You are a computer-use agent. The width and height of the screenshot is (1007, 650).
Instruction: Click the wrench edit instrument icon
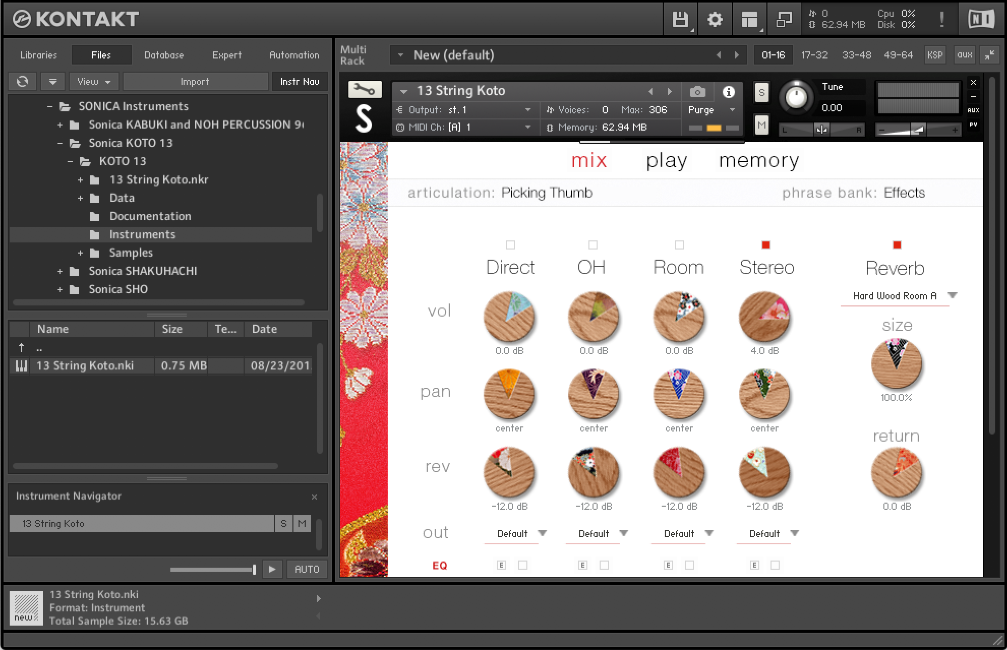pyautogui.click(x=364, y=90)
